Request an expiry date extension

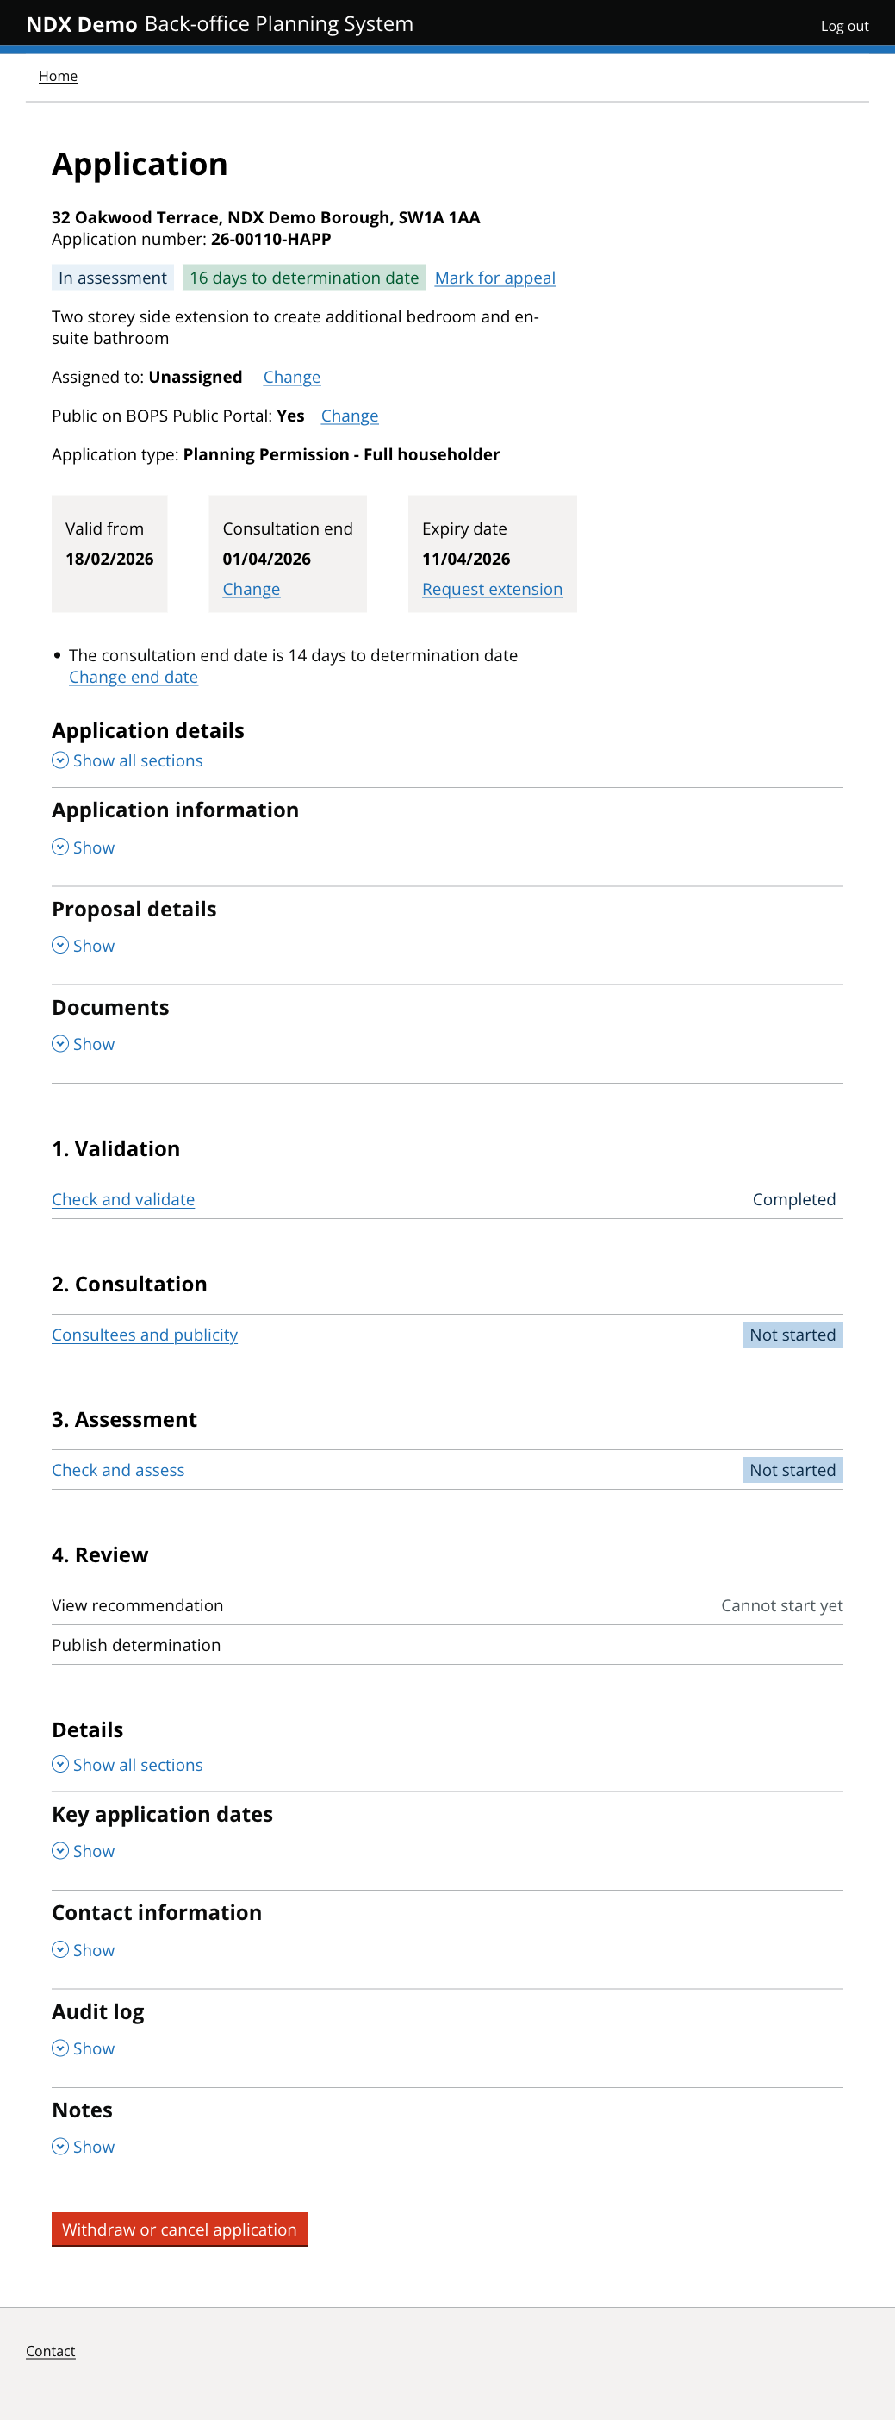pyautogui.click(x=492, y=589)
